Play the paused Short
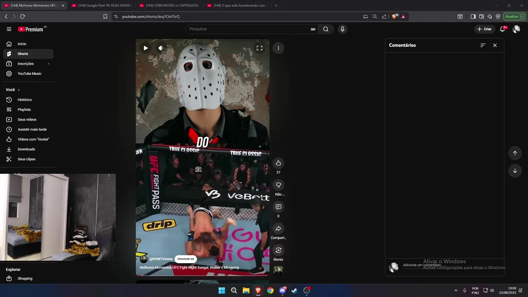Image resolution: width=528 pixels, height=297 pixels. pos(146,48)
